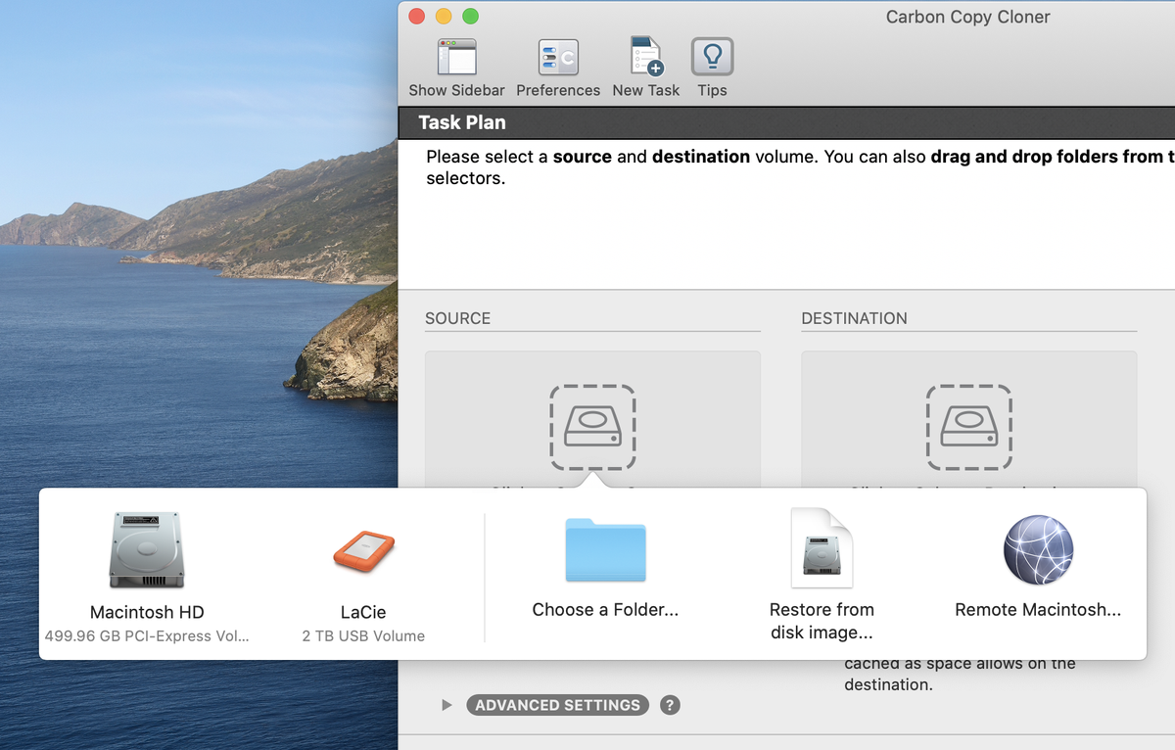Image resolution: width=1175 pixels, height=750 pixels.
Task: Select the Macintosh HD volume name label
Action: 145,610
